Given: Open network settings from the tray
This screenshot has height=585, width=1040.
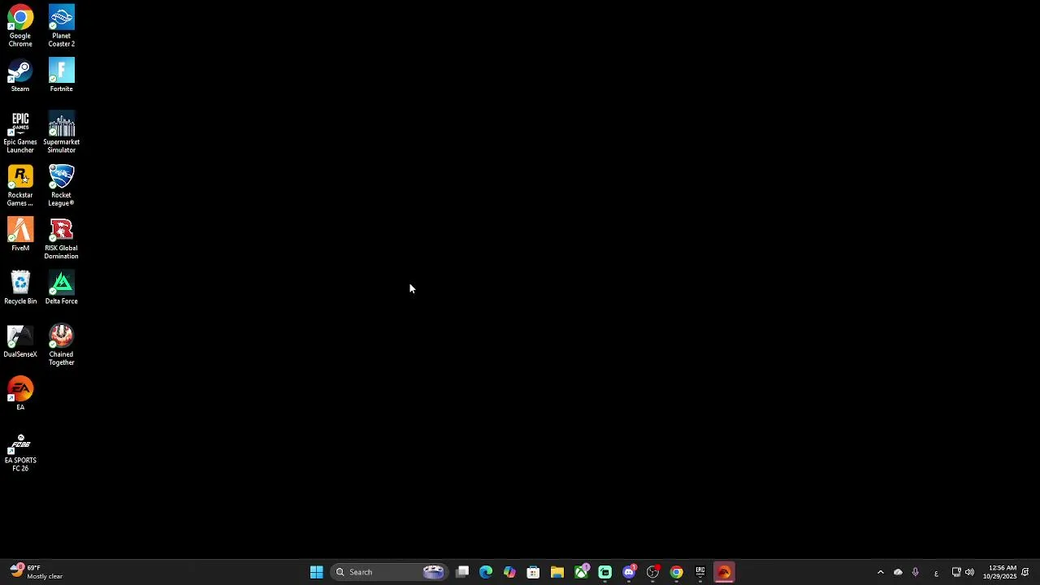Looking at the screenshot, I should pos(956,572).
